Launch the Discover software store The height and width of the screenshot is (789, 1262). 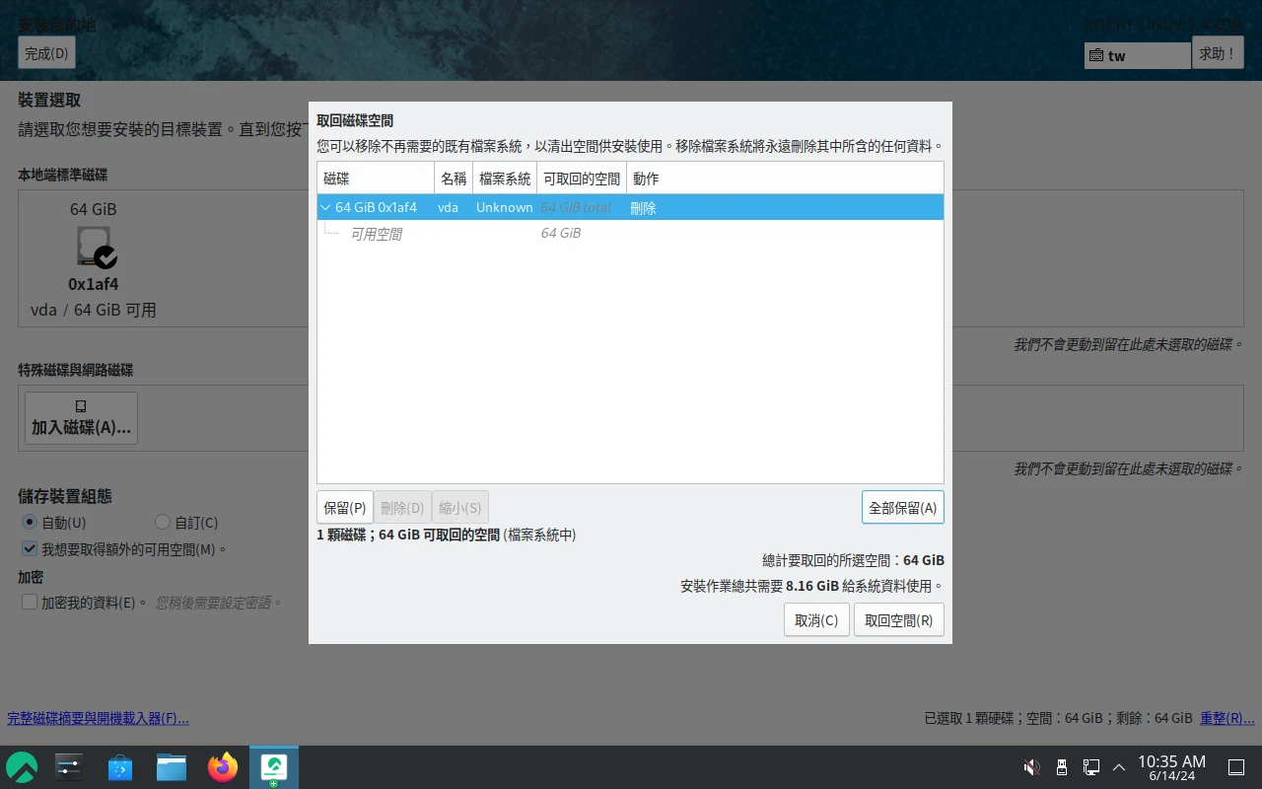tap(120, 766)
